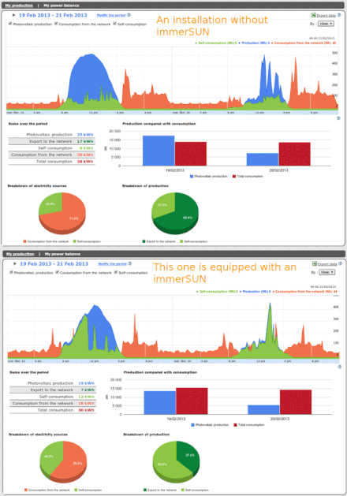Click the dark green Export to the network pie legend swatch, without-immerSUN panel
This screenshot has width=347, height=496.
[x=144, y=241]
